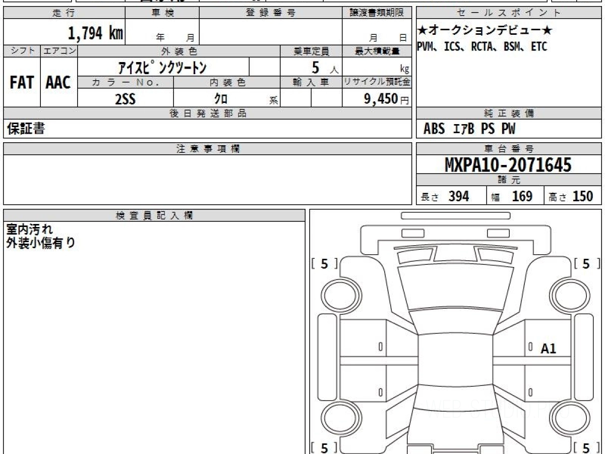Image resolution: width=605 pixels, height=454 pixels.
Task: Click the A1 damage mark on the car diagram
Action: [549, 348]
